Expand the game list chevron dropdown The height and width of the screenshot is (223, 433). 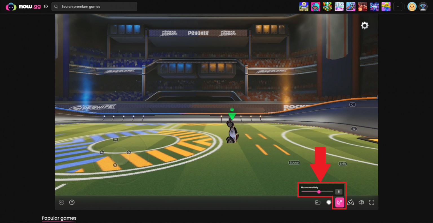click(397, 6)
